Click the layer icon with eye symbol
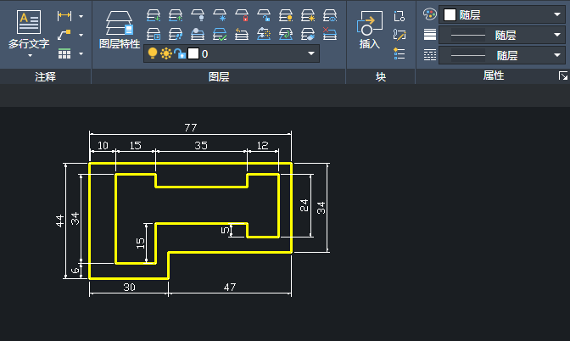The height and width of the screenshot is (341, 570). pyautogui.click(x=330, y=15)
